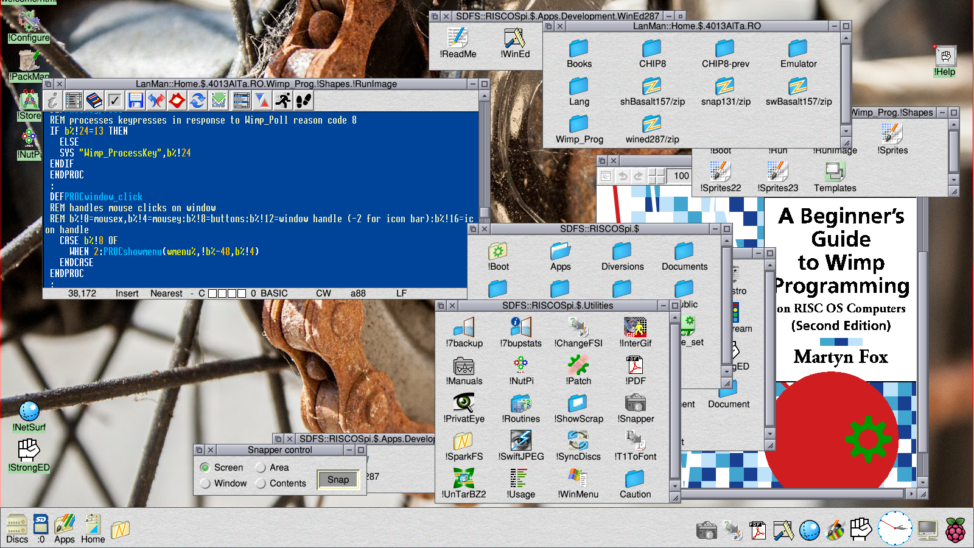Click the SD card :0 drive icon
This screenshot has height=548, width=974.
(x=41, y=529)
